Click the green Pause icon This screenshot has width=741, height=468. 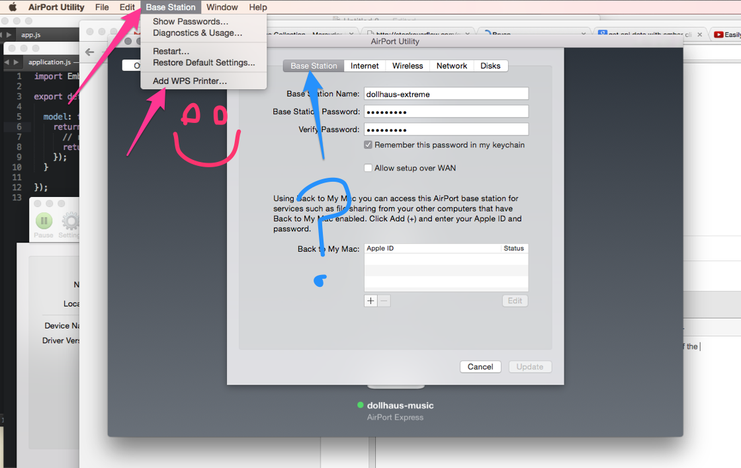pos(44,221)
